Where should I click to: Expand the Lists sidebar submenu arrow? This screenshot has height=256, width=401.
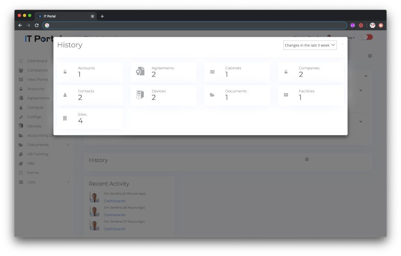click(x=68, y=182)
